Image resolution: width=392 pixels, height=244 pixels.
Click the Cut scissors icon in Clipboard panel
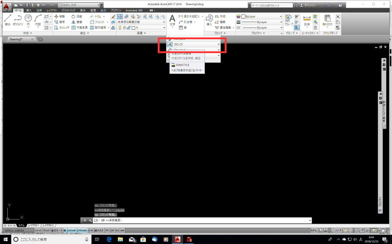click(x=338, y=17)
